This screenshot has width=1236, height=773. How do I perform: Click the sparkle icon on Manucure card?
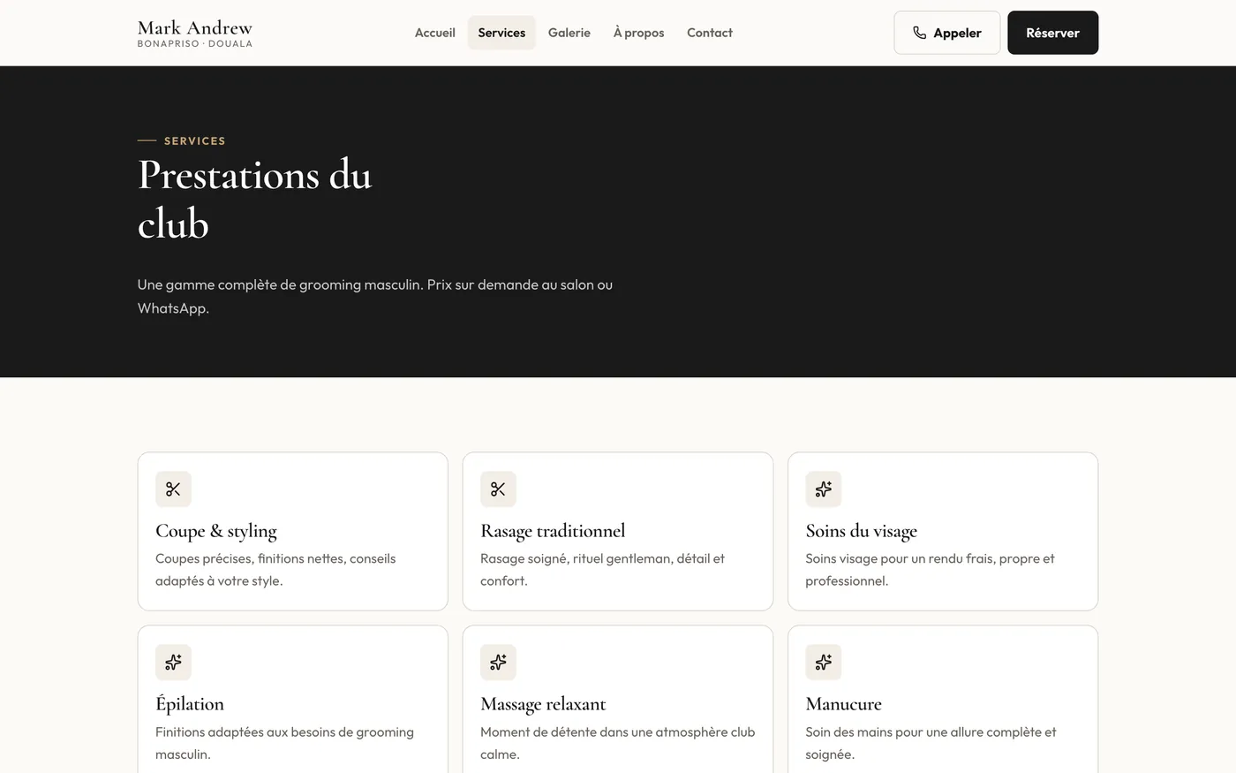pyautogui.click(x=823, y=663)
